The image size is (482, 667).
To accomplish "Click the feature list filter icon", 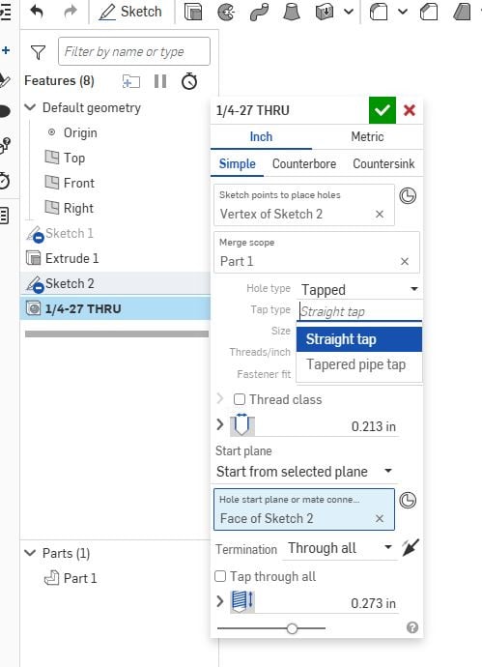I will pyautogui.click(x=38, y=52).
